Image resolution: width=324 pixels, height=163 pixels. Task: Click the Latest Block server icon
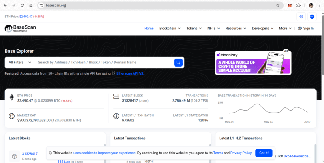click(x=116, y=96)
